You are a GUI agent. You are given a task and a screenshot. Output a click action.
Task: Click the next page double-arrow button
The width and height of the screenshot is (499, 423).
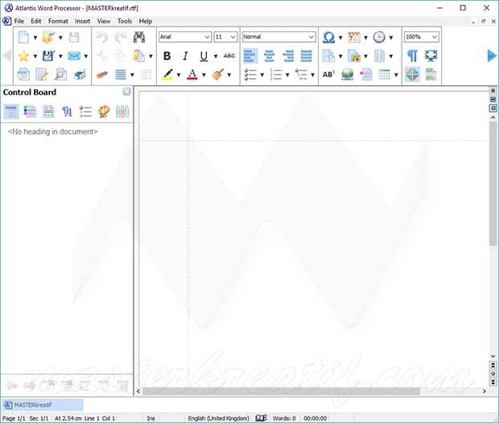pyautogui.click(x=493, y=382)
